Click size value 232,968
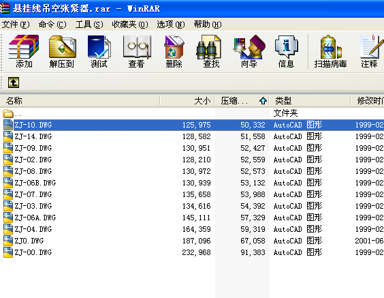This screenshot has width=384, height=298. (196, 252)
